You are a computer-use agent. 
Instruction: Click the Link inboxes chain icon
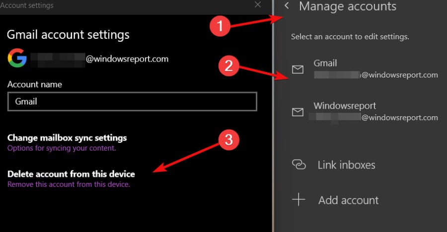coord(299,164)
